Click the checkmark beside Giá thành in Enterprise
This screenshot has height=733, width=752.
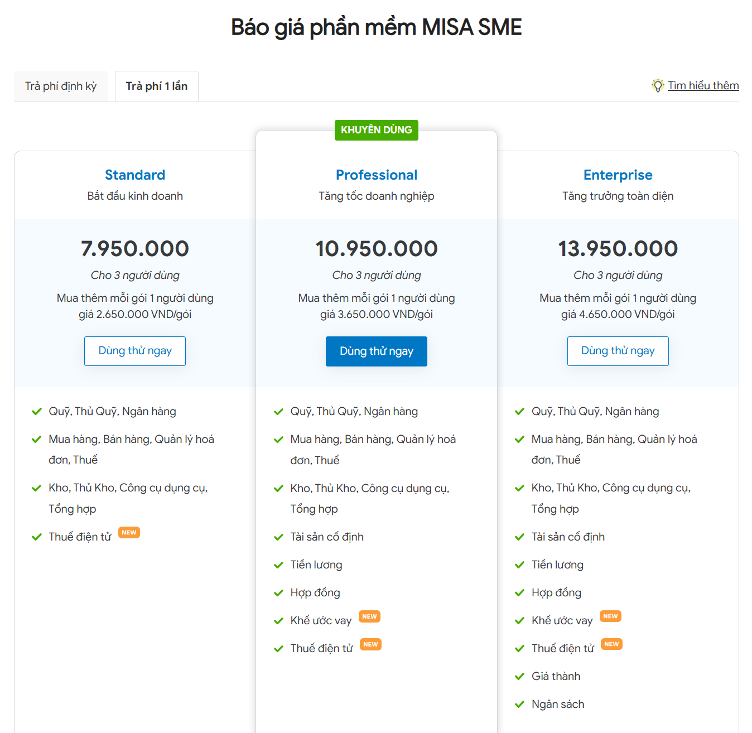coord(519,676)
